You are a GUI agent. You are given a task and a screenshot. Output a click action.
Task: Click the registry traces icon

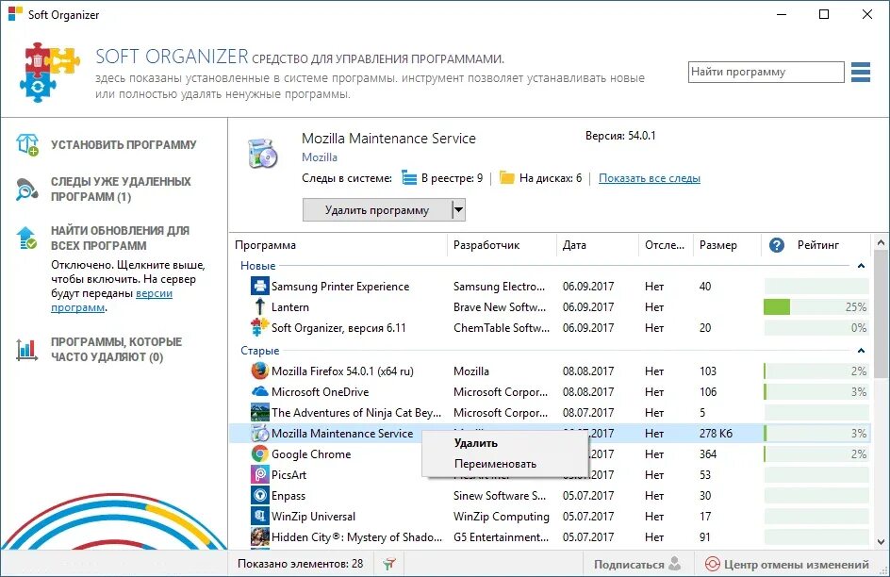pyautogui.click(x=409, y=177)
